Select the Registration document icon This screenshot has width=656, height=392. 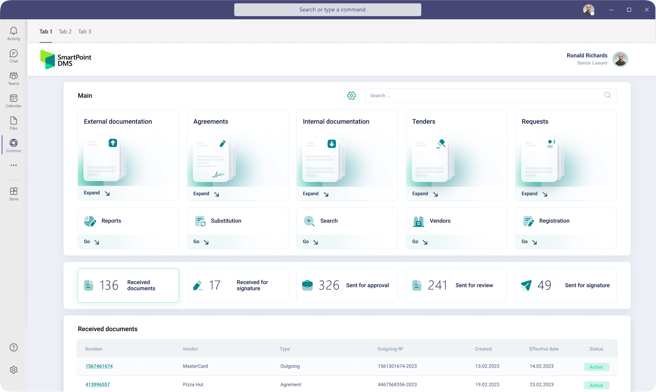click(x=528, y=221)
